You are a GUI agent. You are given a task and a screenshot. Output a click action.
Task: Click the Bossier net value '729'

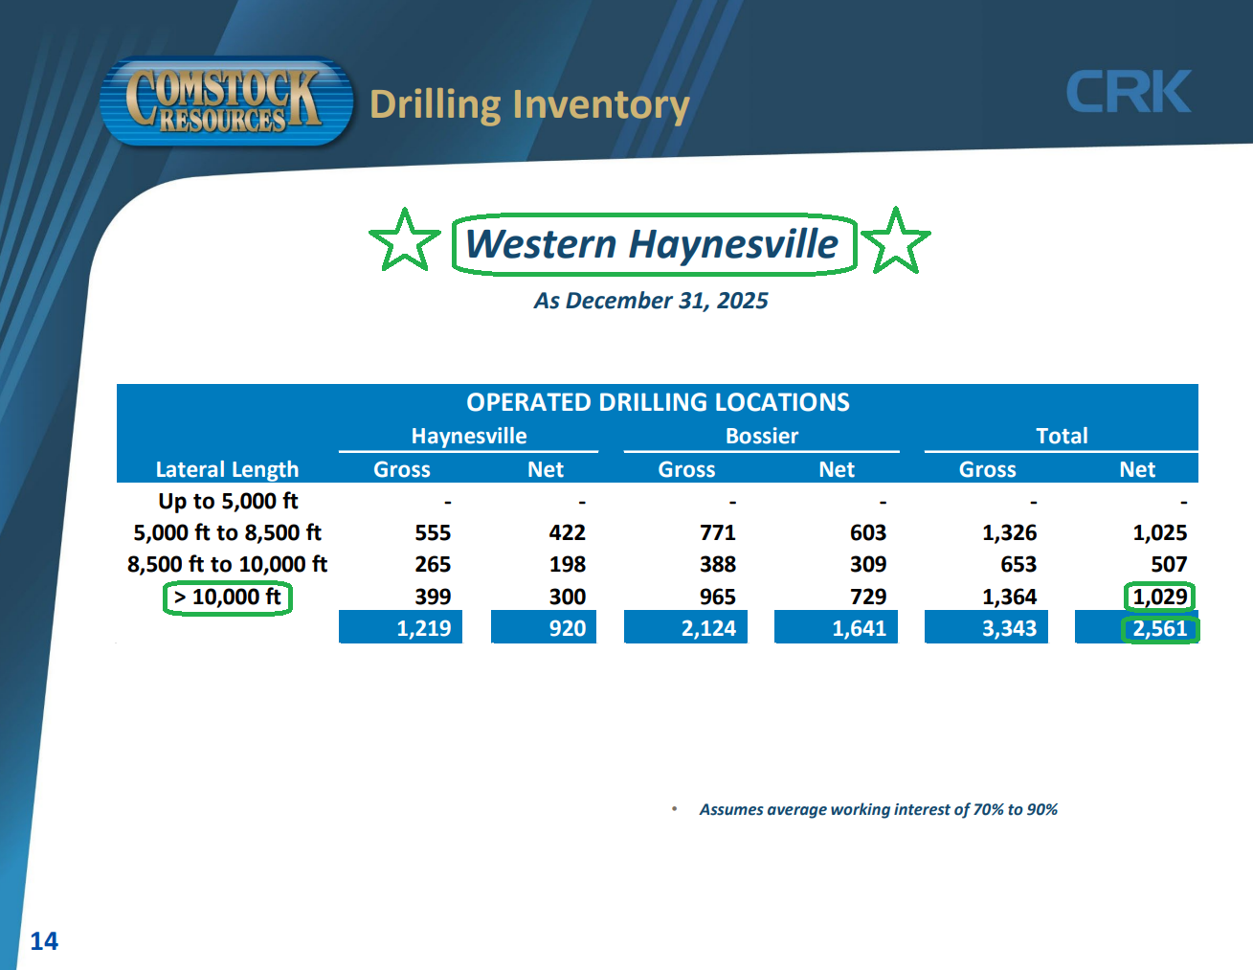coord(868,597)
